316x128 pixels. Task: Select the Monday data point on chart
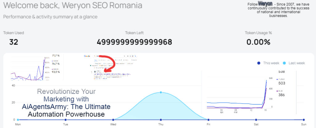click(18, 120)
